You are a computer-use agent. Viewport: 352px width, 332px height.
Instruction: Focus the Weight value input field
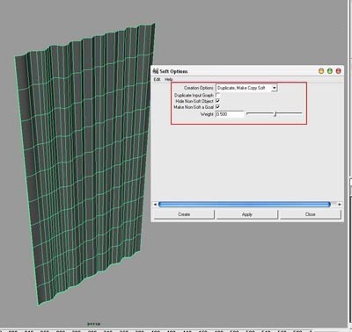[x=230, y=114]
